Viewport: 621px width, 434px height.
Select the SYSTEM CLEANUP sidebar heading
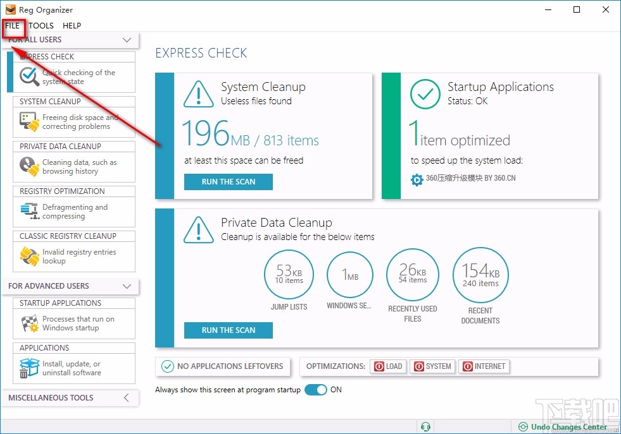pos(50,102)
